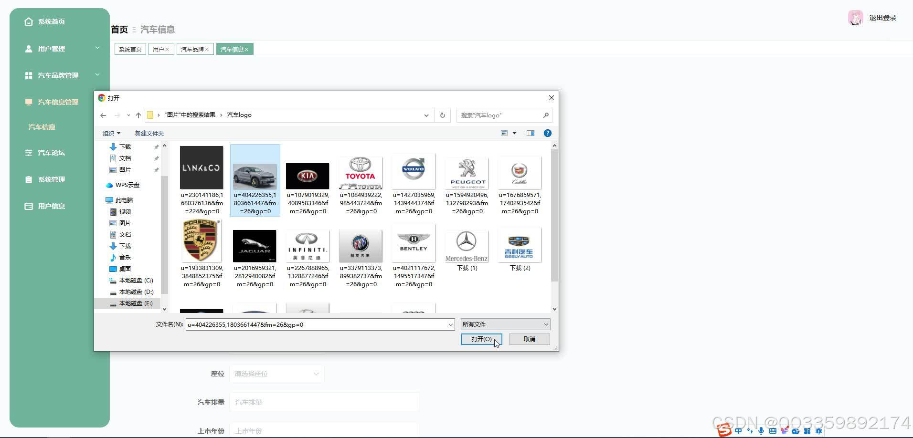
Task: Click the blue help question-mark icon
Action: (548, 133)
